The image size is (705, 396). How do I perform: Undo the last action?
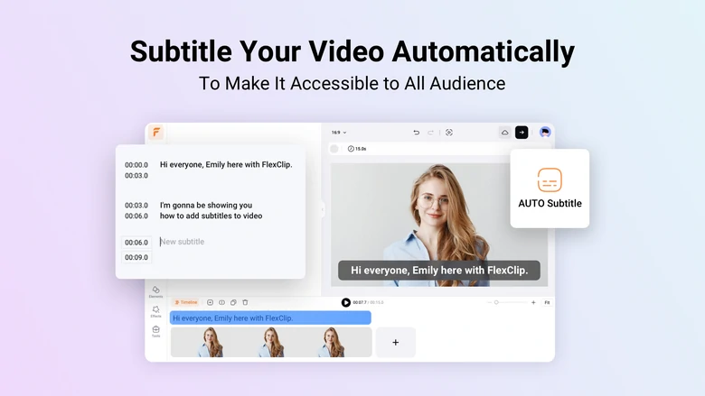tap(417, 133)
